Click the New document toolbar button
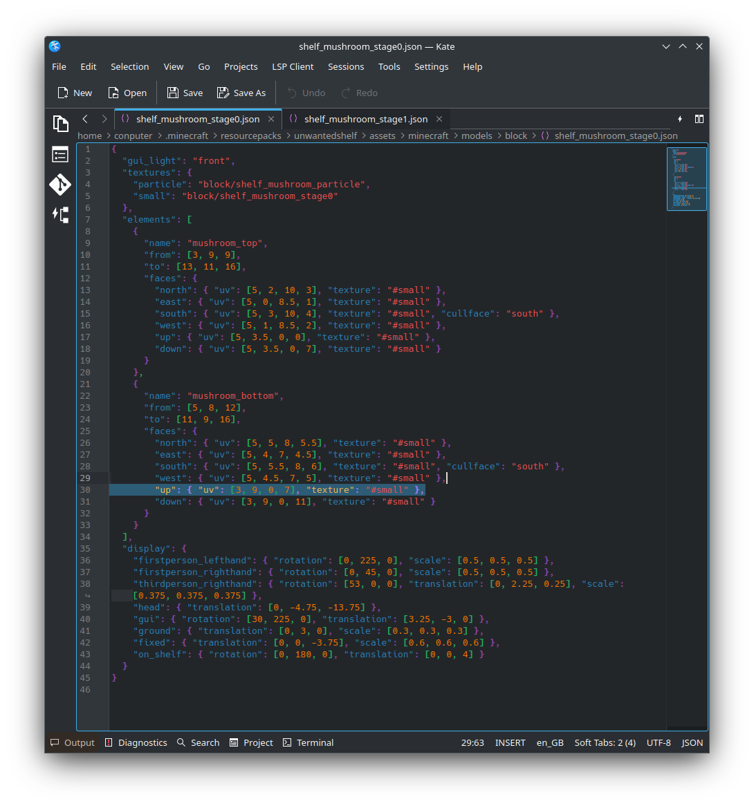Viewport: 754px width, 806px height. [x=75, y=93]
